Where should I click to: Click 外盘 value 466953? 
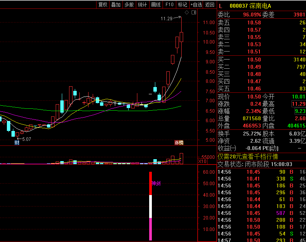coord(252,126)
